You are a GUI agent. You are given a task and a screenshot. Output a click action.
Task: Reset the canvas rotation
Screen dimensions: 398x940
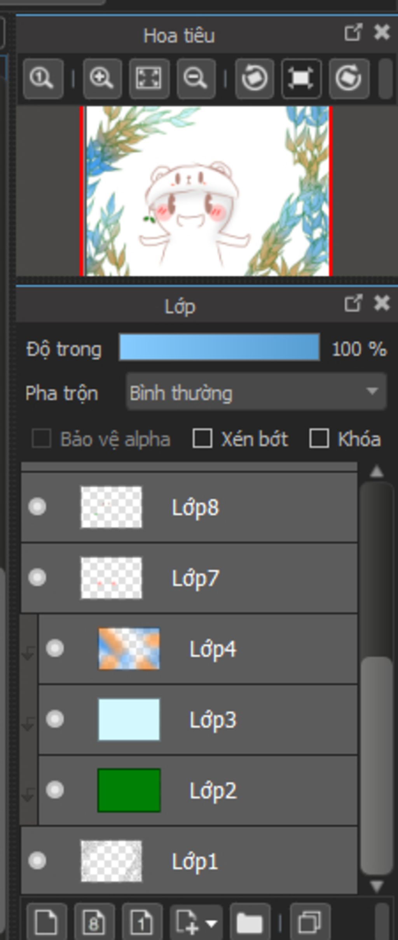[301, 79]
